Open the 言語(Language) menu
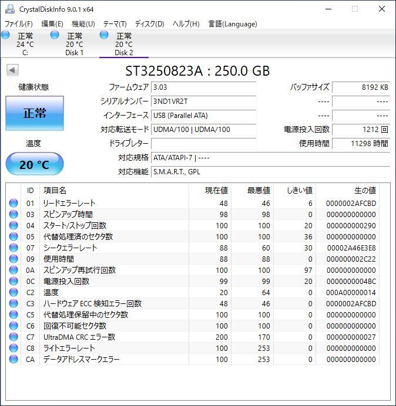This screenshot has width=396, height=406. click(x=233, y=24)
